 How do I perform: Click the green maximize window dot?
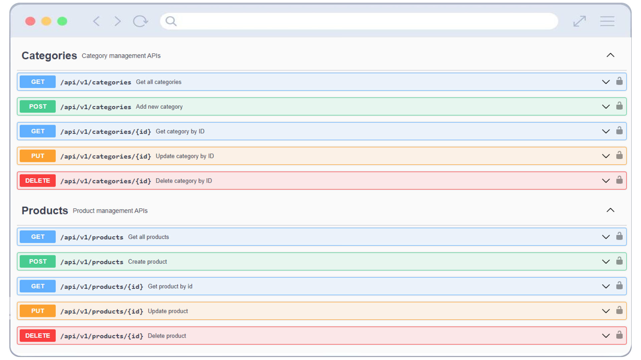click(x=62, y=21)
